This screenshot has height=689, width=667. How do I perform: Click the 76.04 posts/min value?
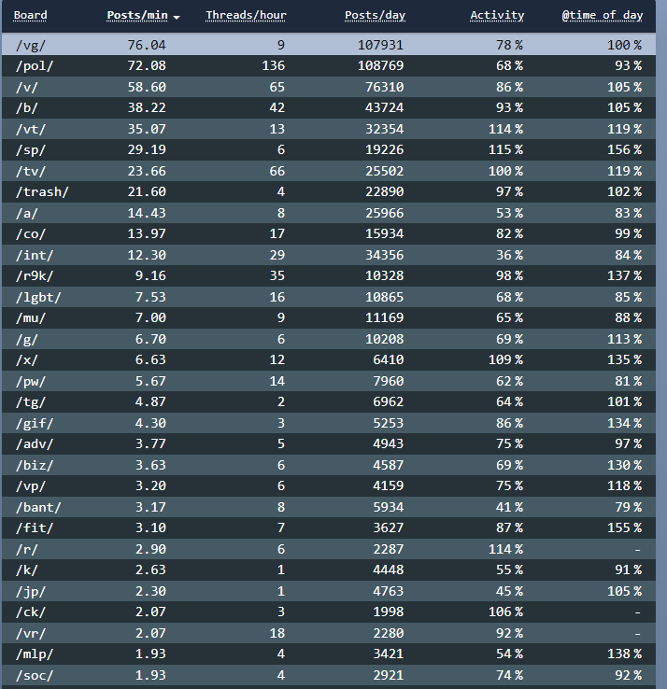(147, 45)
